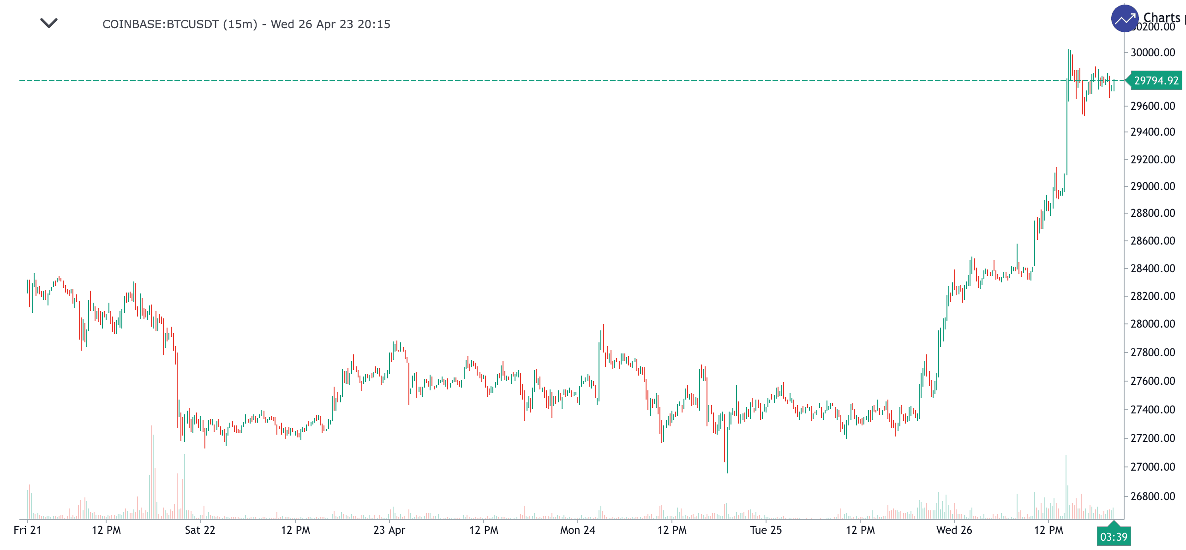Click the 29400.00 price axis label

(1152, 132)
